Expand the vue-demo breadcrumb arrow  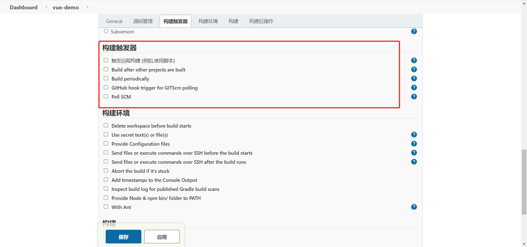(88, 7)
